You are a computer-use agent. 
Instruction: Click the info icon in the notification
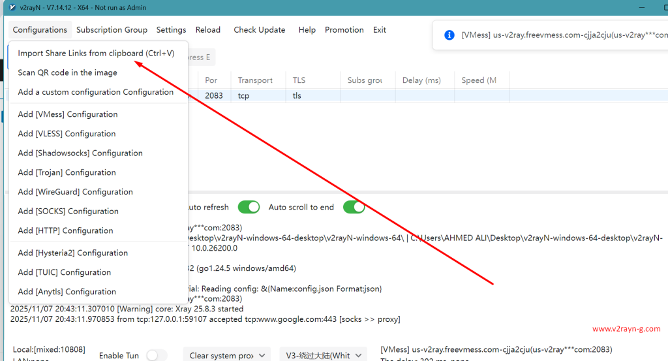449,35
